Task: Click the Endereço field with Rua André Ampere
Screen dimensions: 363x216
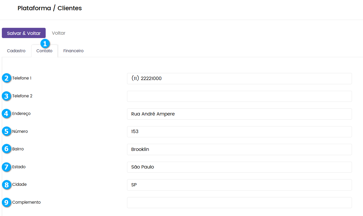Action: pyautogui.click(x=239, y=114)
